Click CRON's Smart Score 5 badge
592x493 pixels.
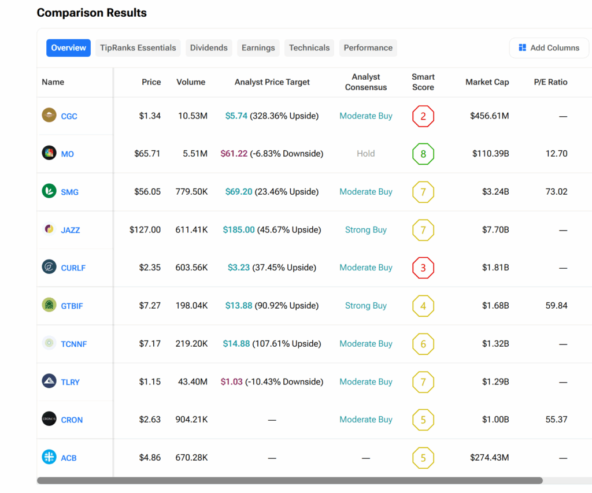click(423, 420)
